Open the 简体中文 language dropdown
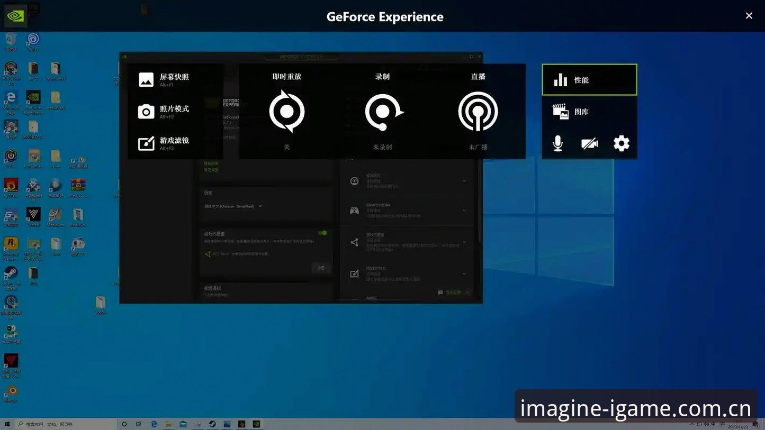 coord(233,206)
